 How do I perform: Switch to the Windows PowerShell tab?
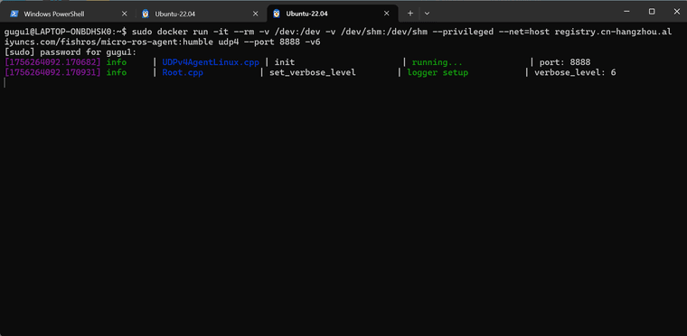coord(54,14)
